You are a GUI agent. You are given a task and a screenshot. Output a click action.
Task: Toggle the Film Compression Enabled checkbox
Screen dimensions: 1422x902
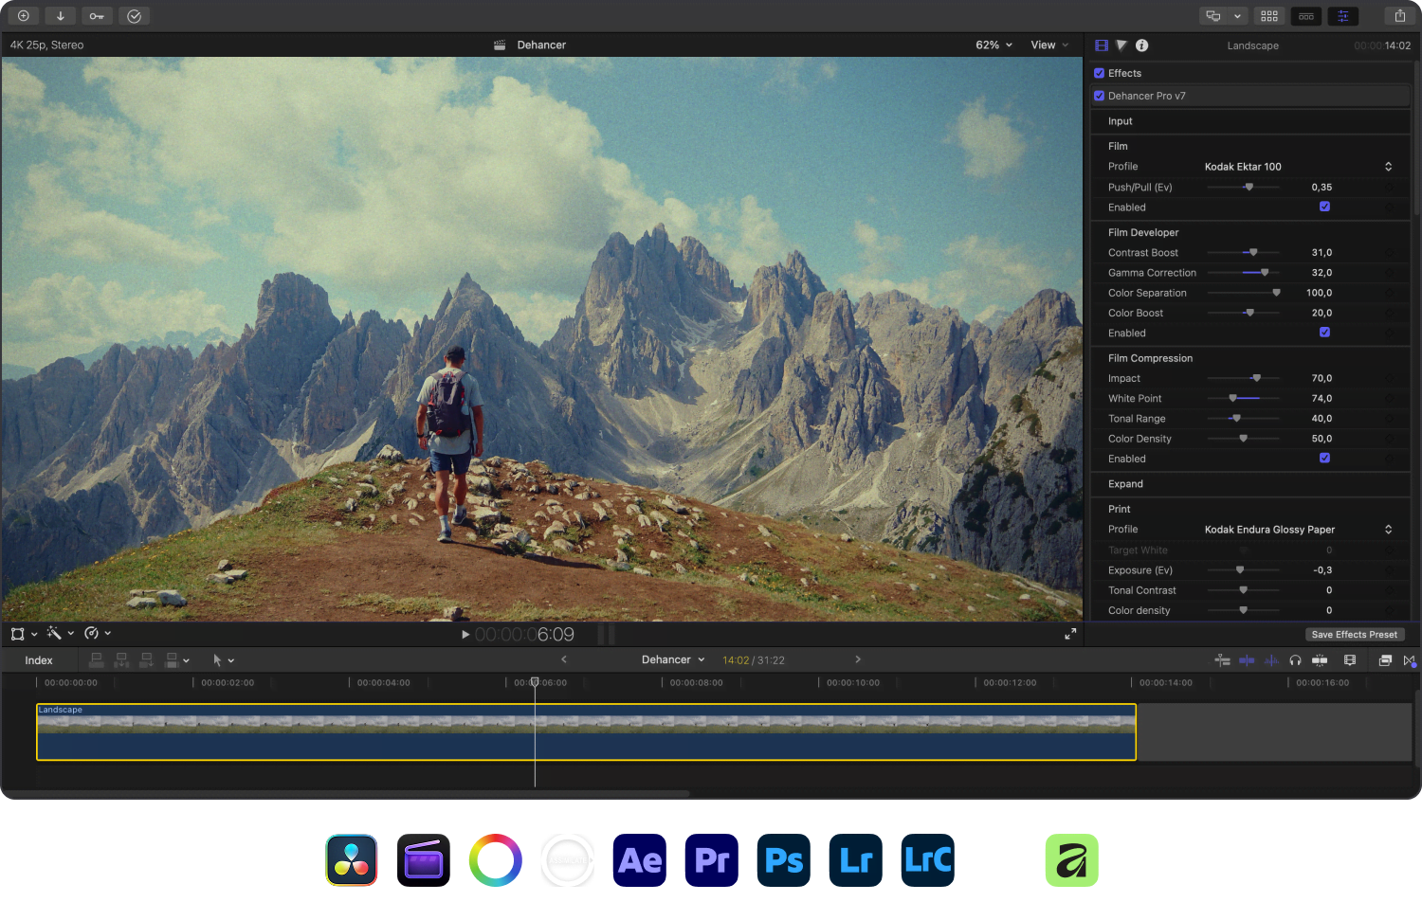pos(1324,459)
